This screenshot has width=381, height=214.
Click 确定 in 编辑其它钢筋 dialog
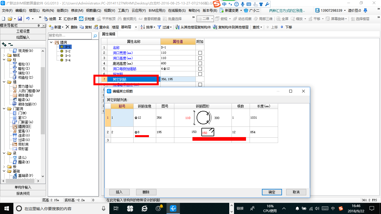[x=272, y=192]
